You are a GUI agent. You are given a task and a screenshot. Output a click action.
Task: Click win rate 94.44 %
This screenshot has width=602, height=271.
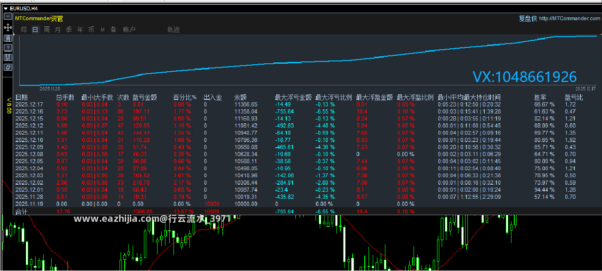(x=544, y=190)
